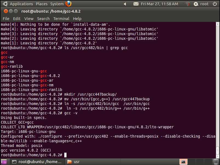
Task: Maximize the terminal window
Action: [x=16, y=11]
